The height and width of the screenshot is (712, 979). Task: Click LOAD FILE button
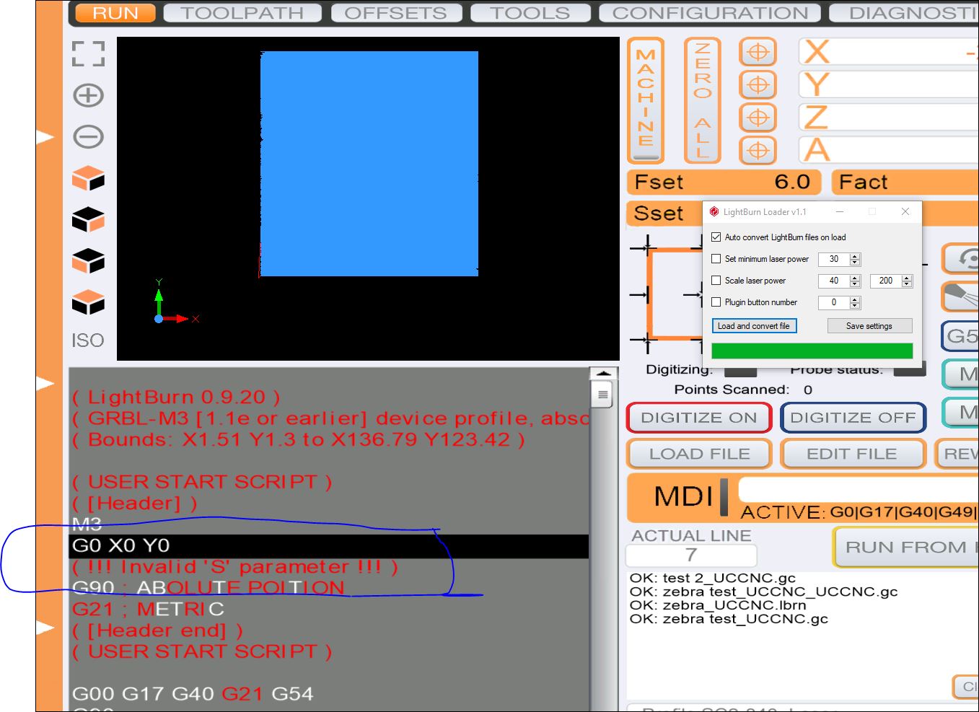(x=700, y=454)
